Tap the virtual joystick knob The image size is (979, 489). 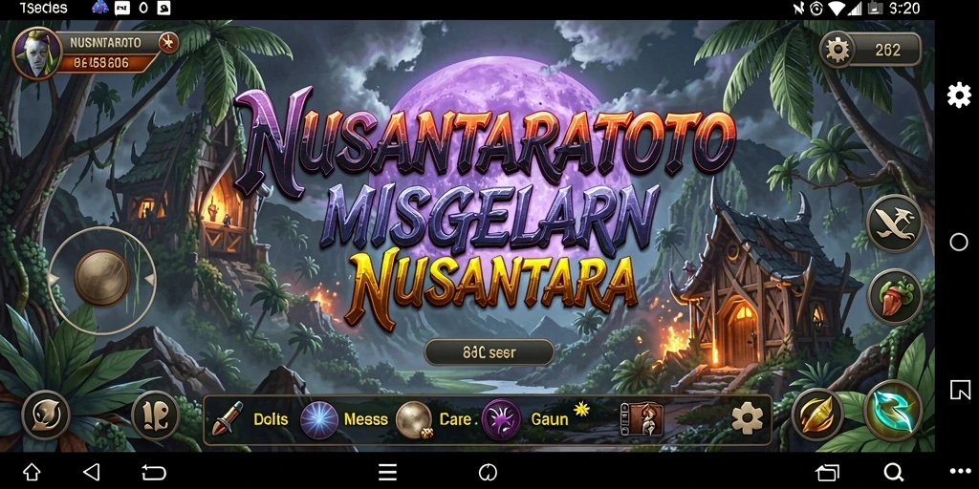102,278
